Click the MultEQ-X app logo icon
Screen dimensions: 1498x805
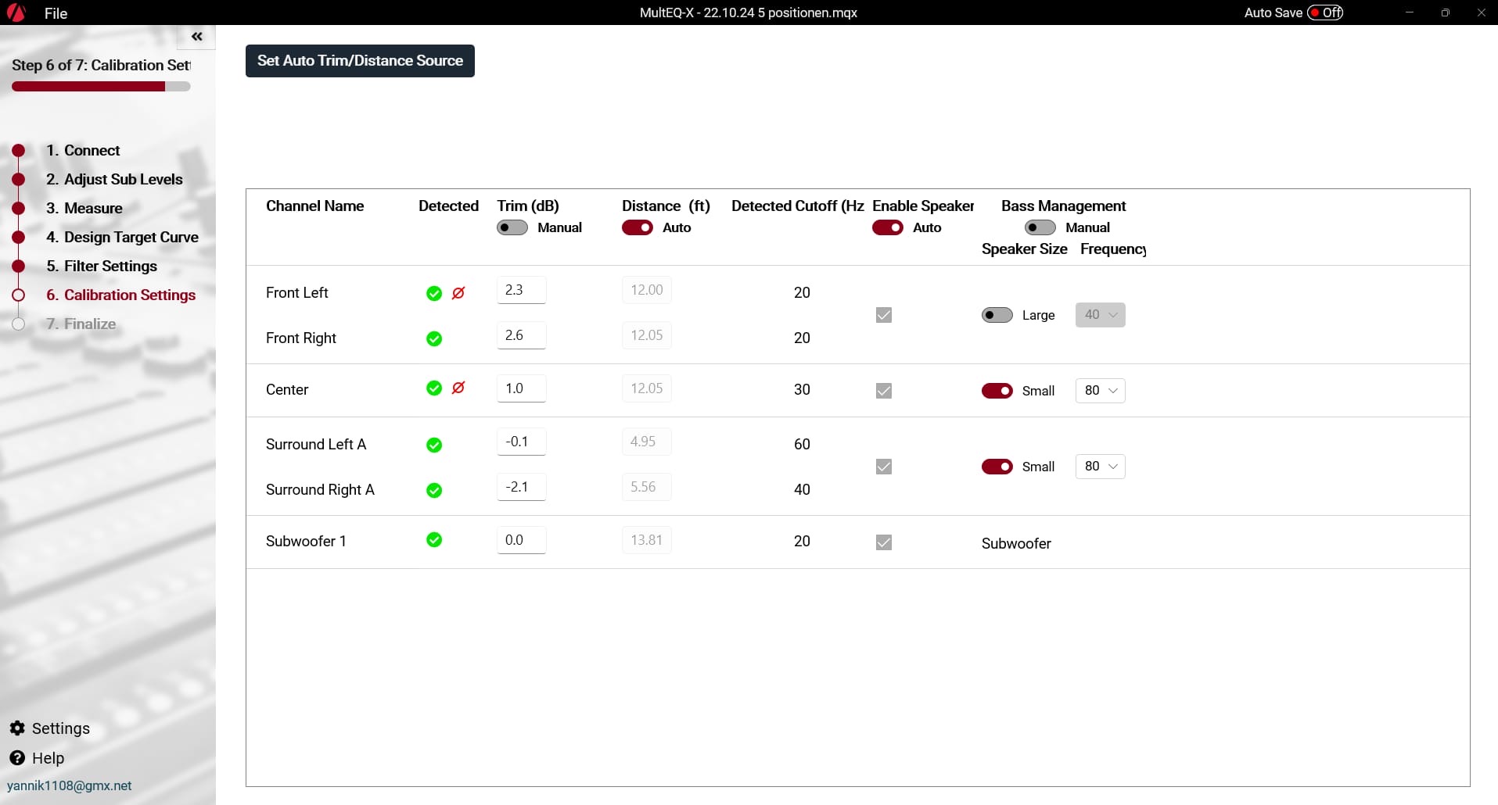[x=16, y=13]
